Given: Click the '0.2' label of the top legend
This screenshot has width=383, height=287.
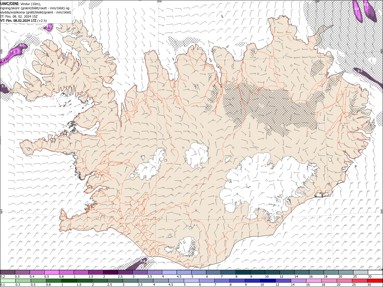Looking at the screenshot, I should click(3, 277).
